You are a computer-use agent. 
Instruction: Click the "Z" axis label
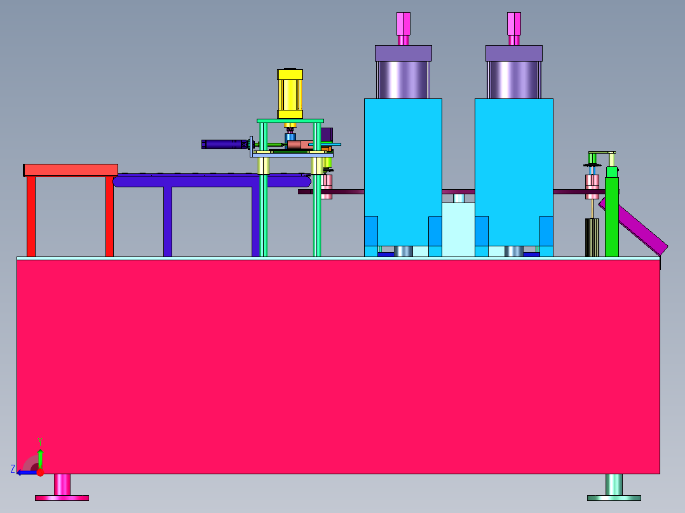point(13,469)
